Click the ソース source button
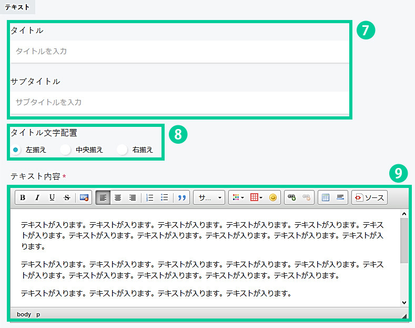The width and height of the screenshot is (415, 328). pos(370,197)
